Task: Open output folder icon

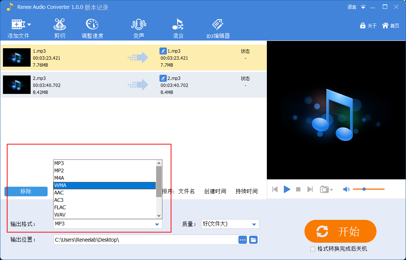Action: pos(254,240)
